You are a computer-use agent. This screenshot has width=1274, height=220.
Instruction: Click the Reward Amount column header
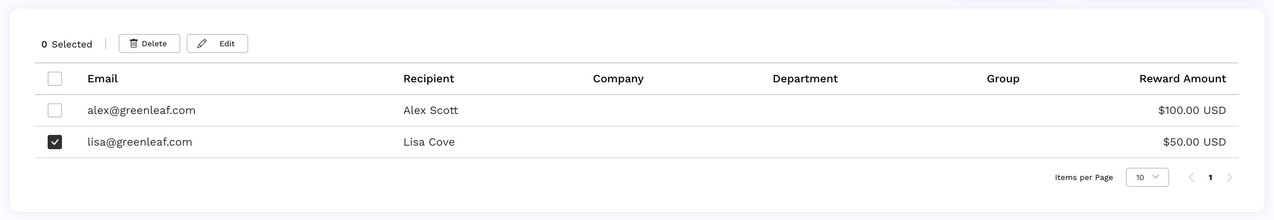[x=1183, y=78]
